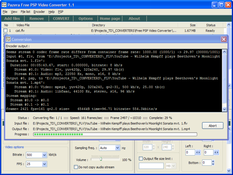This screenshot has width=233, height=175.
Task: Close the Conversion dialog window
Action: [224, 39]
